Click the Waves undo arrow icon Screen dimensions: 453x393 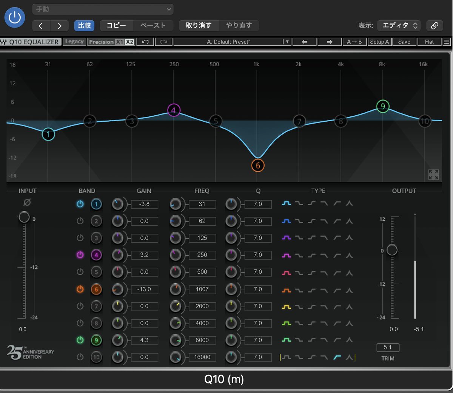coord(145,42)
